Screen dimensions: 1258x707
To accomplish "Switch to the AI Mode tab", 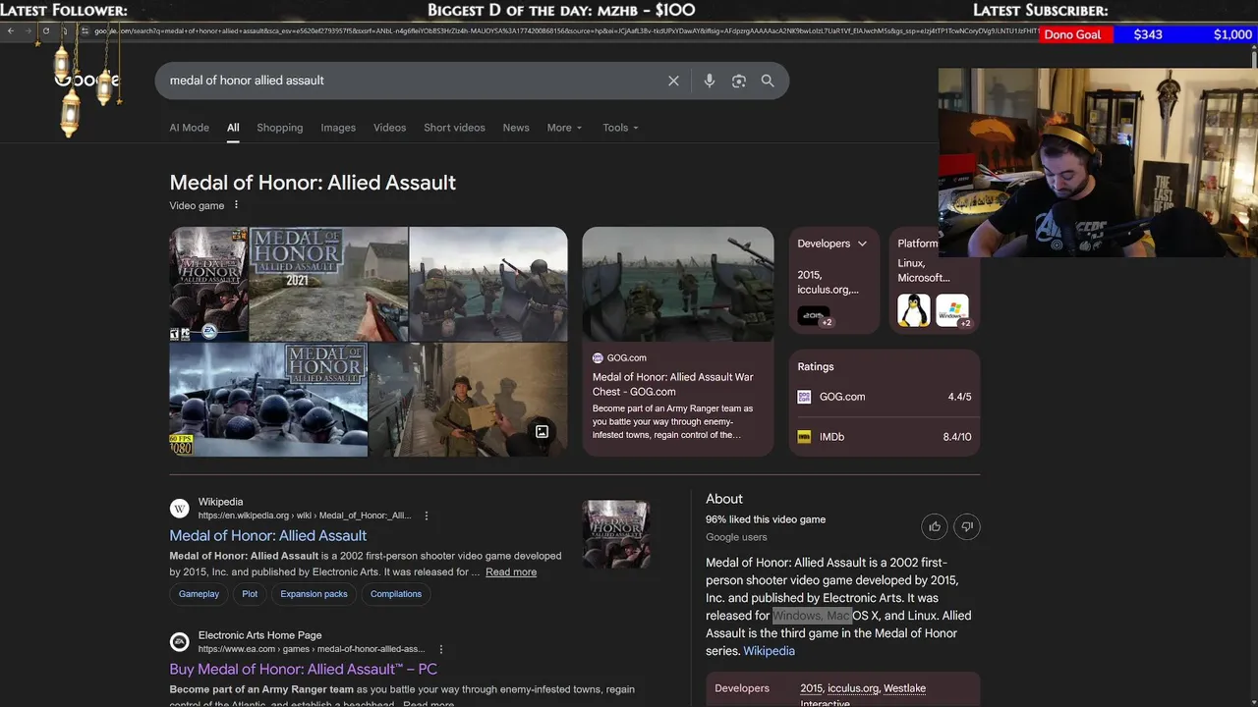I will pyautogui.click(x=189, y=128).
